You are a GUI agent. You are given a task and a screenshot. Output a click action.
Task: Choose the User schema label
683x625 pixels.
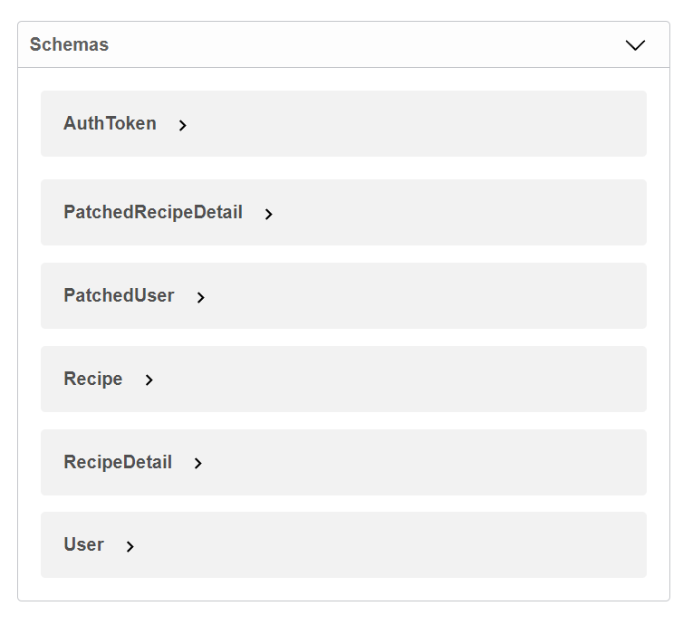pyautogui.click(x=83, y=544)
